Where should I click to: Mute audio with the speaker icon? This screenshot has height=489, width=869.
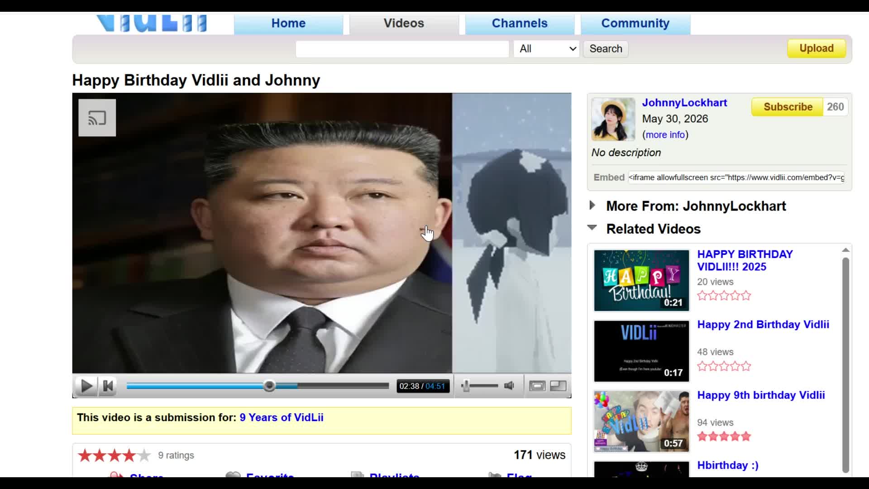pos(509,386)
